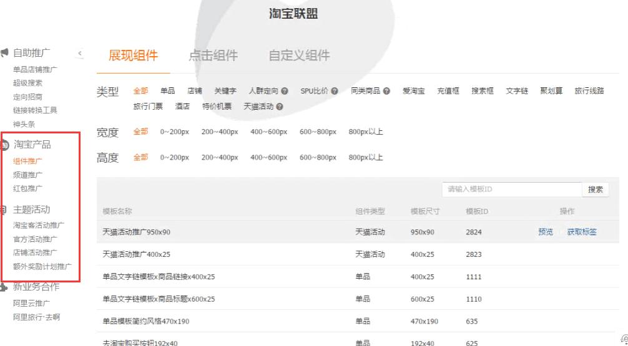Viewport: 628px width, 346px height.
Task: Open help icon next to 天猫活动 filter
Action: click(280, 107)
